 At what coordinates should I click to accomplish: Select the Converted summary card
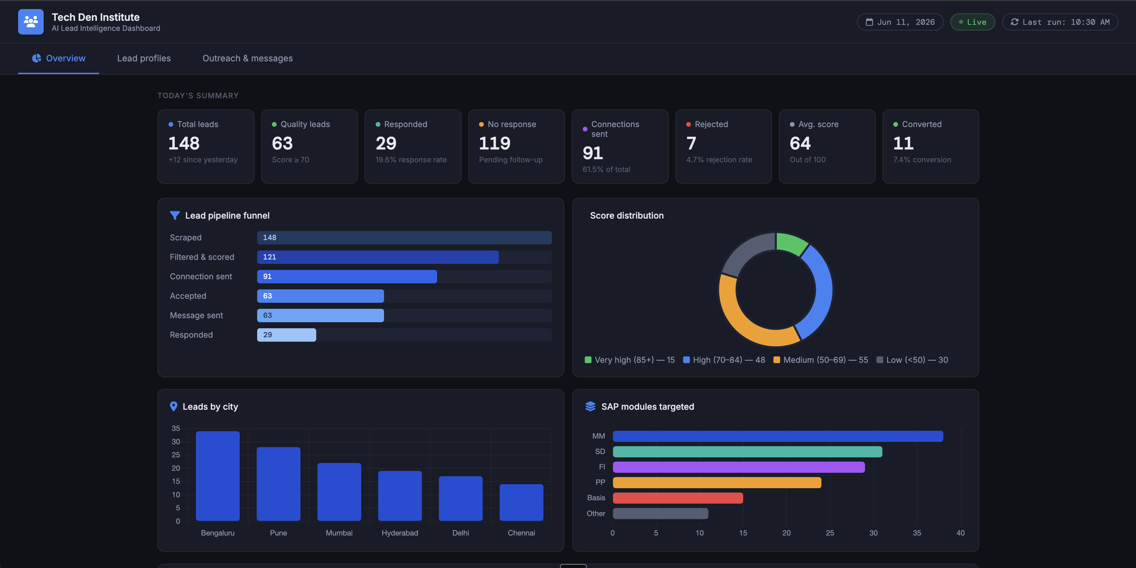point(931,147)
